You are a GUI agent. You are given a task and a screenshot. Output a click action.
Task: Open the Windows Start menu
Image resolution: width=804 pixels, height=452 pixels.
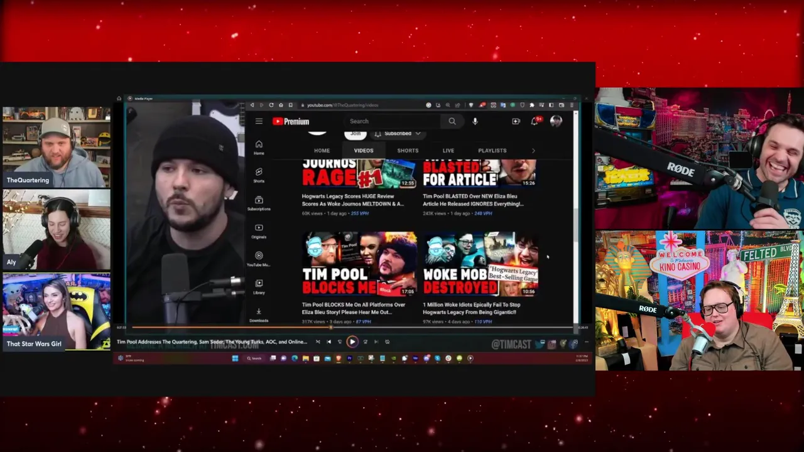point(235,358)
